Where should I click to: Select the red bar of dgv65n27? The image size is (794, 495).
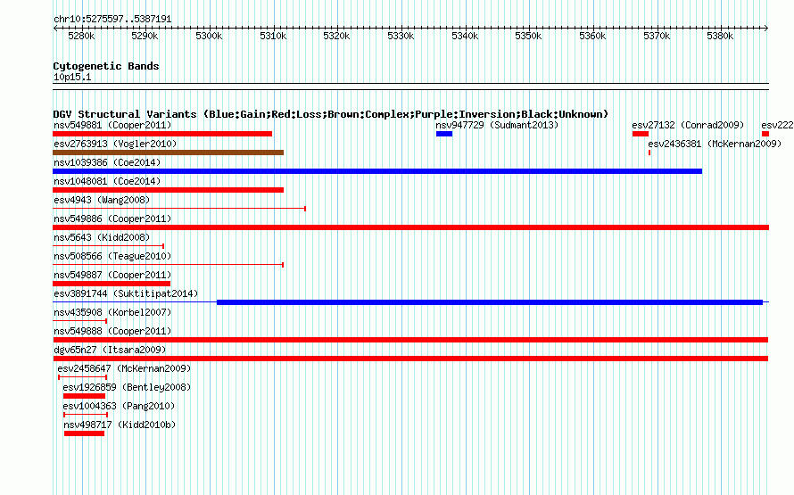pos(410,359)
